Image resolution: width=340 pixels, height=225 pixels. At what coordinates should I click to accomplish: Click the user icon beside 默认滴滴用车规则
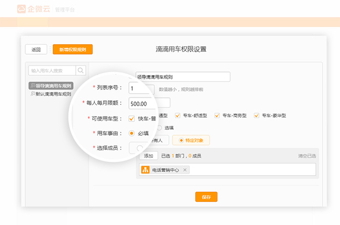(33, 94)
